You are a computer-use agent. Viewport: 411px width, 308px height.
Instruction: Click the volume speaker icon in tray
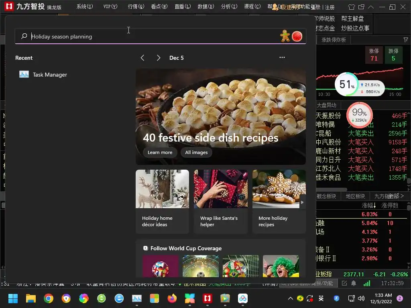coord(361,298)
